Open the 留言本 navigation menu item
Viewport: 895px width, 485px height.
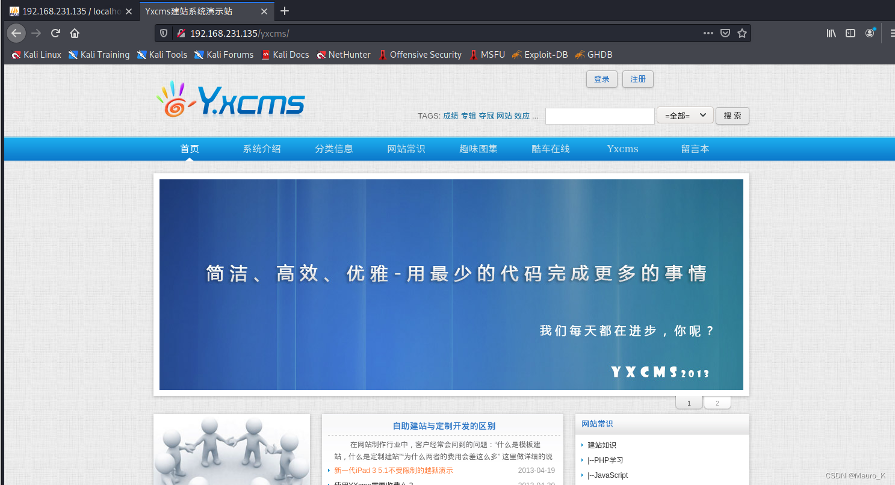[695, 149]
